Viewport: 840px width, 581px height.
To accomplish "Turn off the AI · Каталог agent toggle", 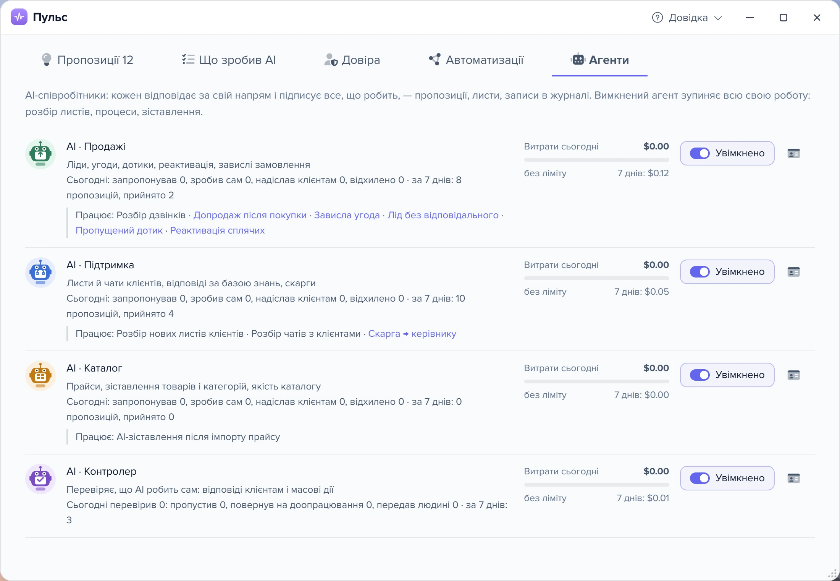I will point(699,375).
